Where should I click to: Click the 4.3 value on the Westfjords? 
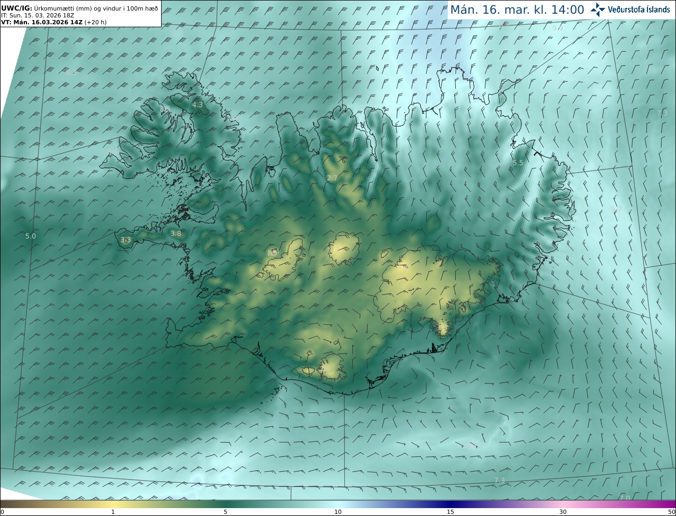click(x=198, y=105)
